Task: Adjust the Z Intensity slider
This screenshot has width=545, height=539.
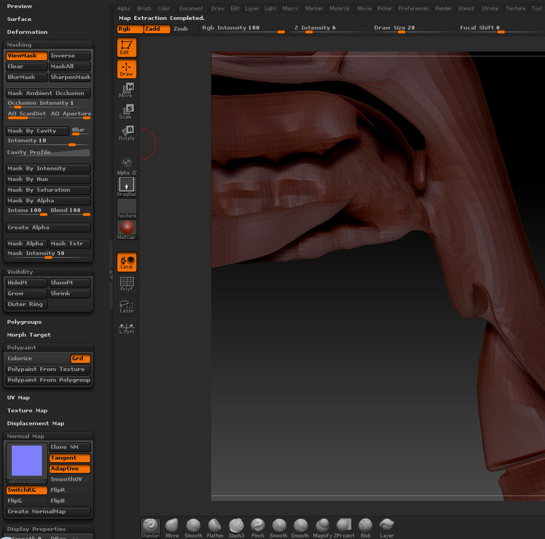Action: (x=328, y=29)
